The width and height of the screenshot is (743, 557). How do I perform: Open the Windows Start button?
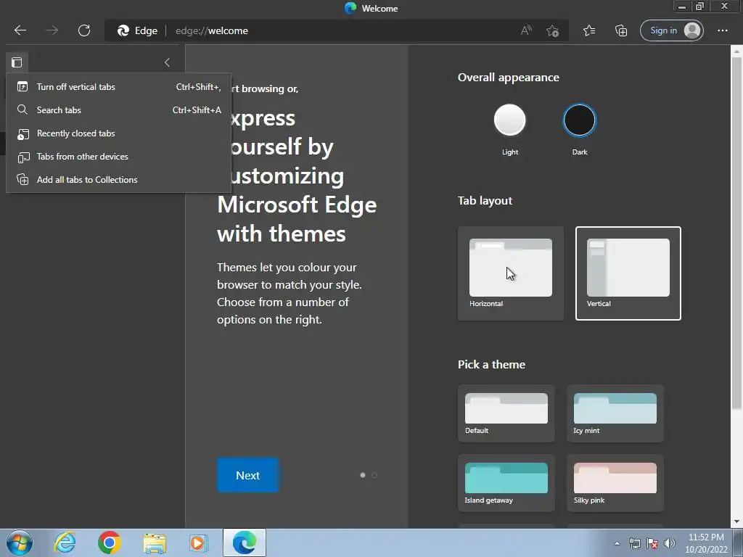point(20,542)
